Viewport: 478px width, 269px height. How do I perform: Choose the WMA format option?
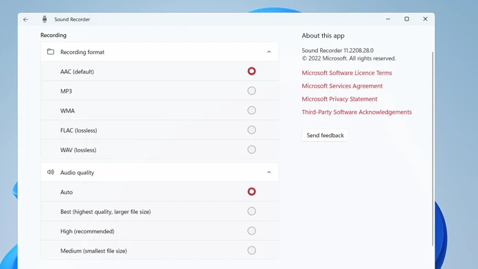click(x=251, y=110)
